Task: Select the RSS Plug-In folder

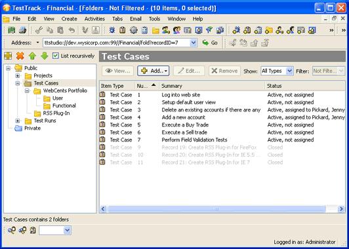Action: pos(56,113)
